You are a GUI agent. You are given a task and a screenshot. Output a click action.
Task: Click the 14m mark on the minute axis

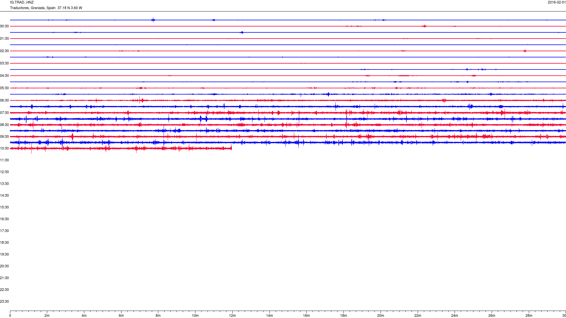tap(269, 316)
